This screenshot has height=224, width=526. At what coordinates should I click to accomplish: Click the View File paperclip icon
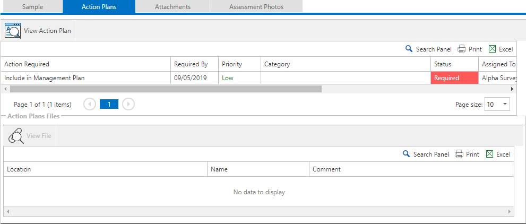tap(17, 136)
